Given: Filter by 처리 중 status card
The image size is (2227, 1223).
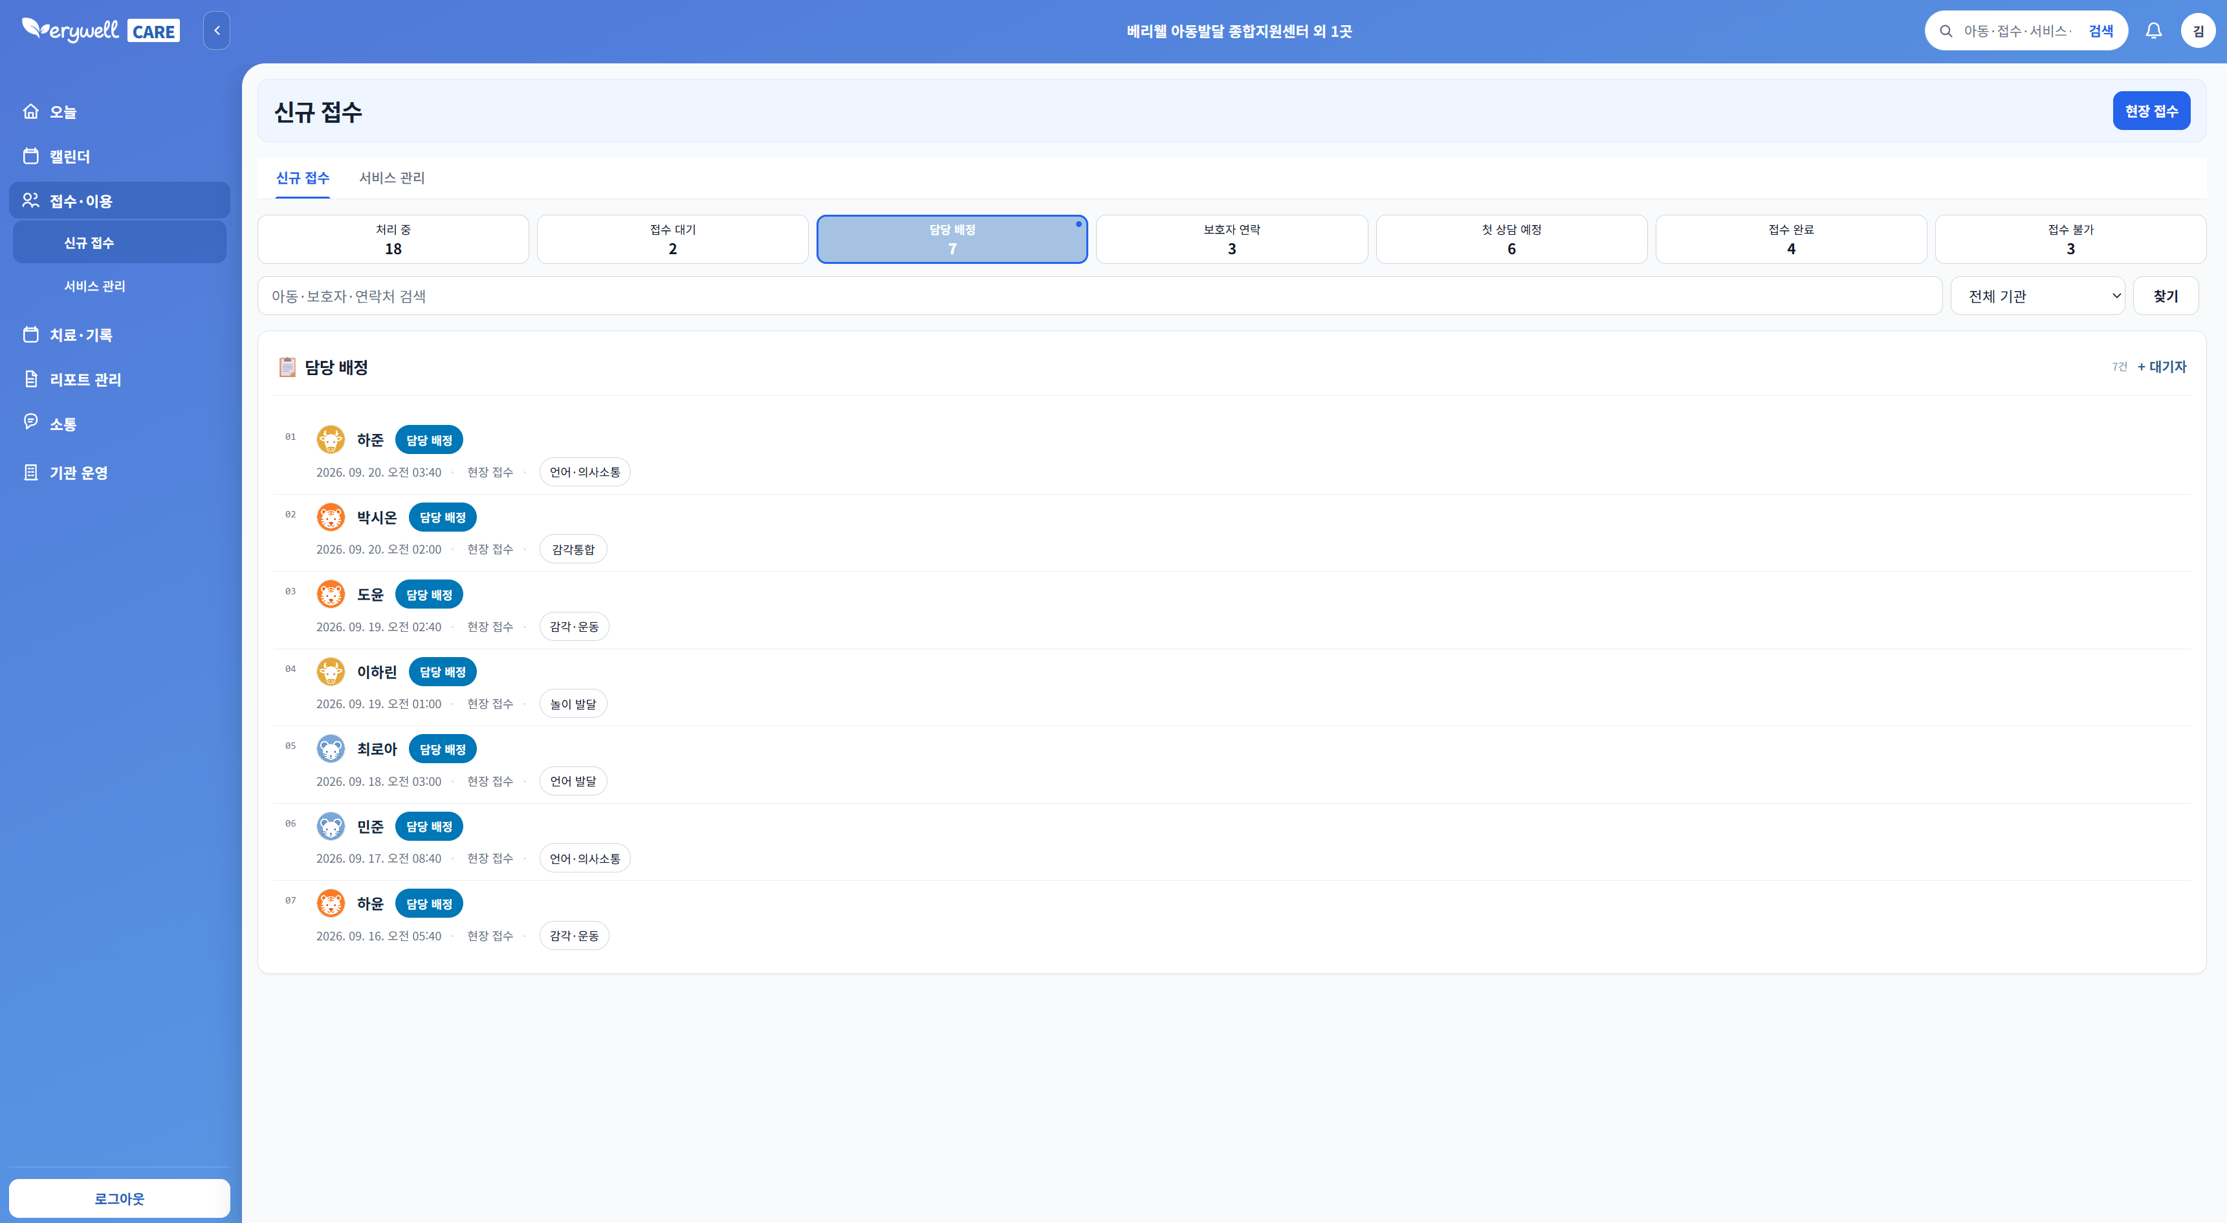Looking at the screenshot, I should [x=393, y=239].
